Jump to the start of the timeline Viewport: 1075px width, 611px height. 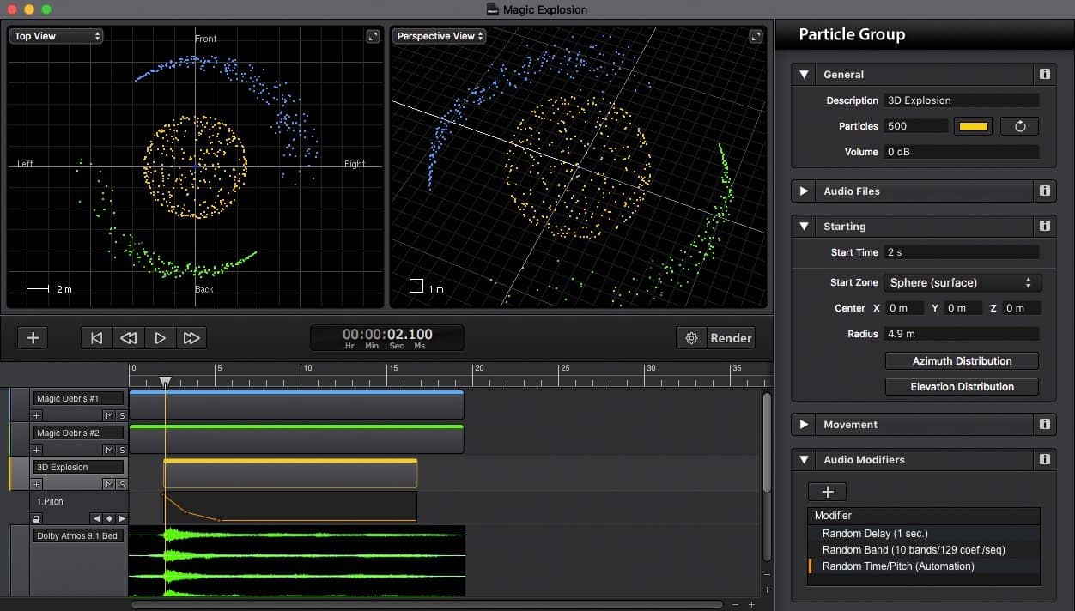tap(97, 338)
